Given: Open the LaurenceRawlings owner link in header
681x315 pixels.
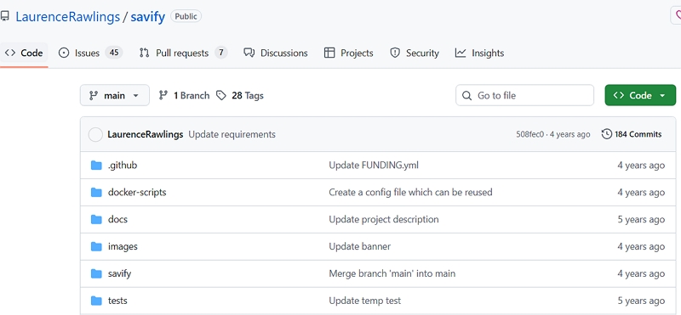Looking at the screenshot, I should pos(68,17).
